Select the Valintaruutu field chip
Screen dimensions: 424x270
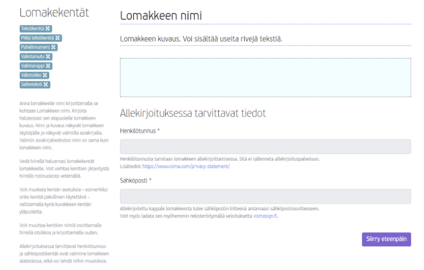(36, 57)
